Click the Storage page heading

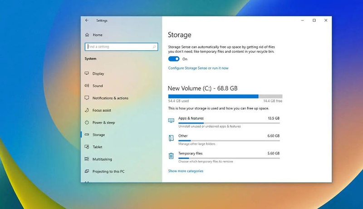point(180,35)
